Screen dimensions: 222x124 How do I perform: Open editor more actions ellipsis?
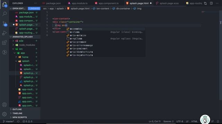tap(217, 3)
